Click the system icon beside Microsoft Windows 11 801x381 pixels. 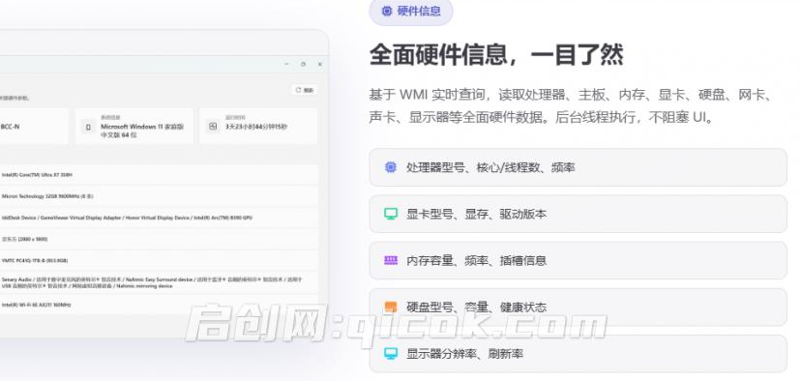pos(88,126)
